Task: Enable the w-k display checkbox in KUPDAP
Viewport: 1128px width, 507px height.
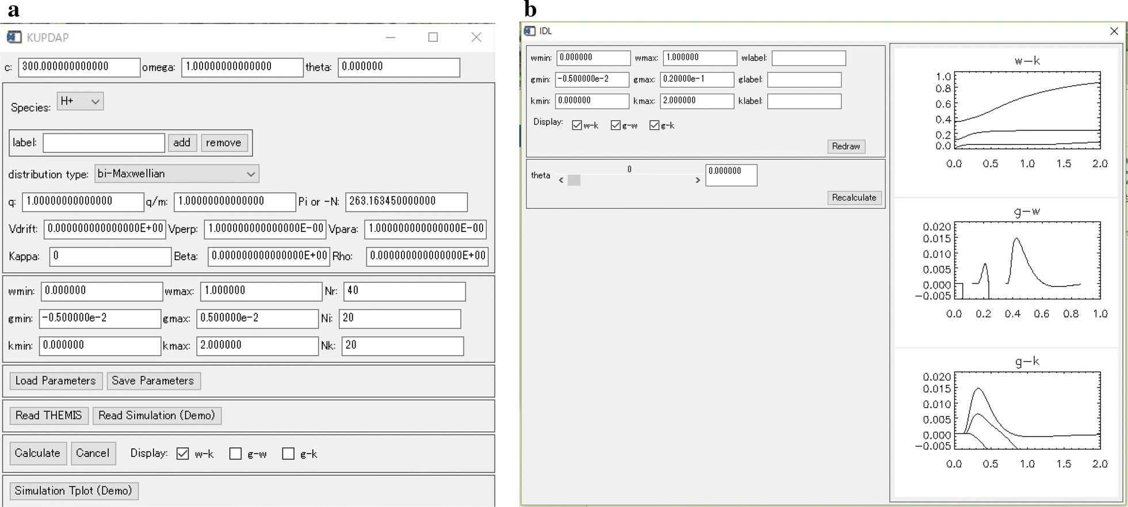Action: coord(183,454)
